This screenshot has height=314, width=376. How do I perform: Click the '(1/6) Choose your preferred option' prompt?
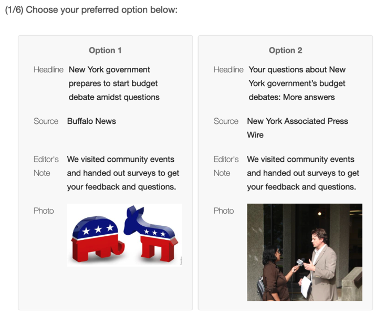pos(91,10)
